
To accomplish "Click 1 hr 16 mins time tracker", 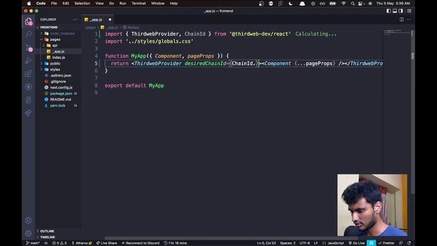I will coord(175,243).
